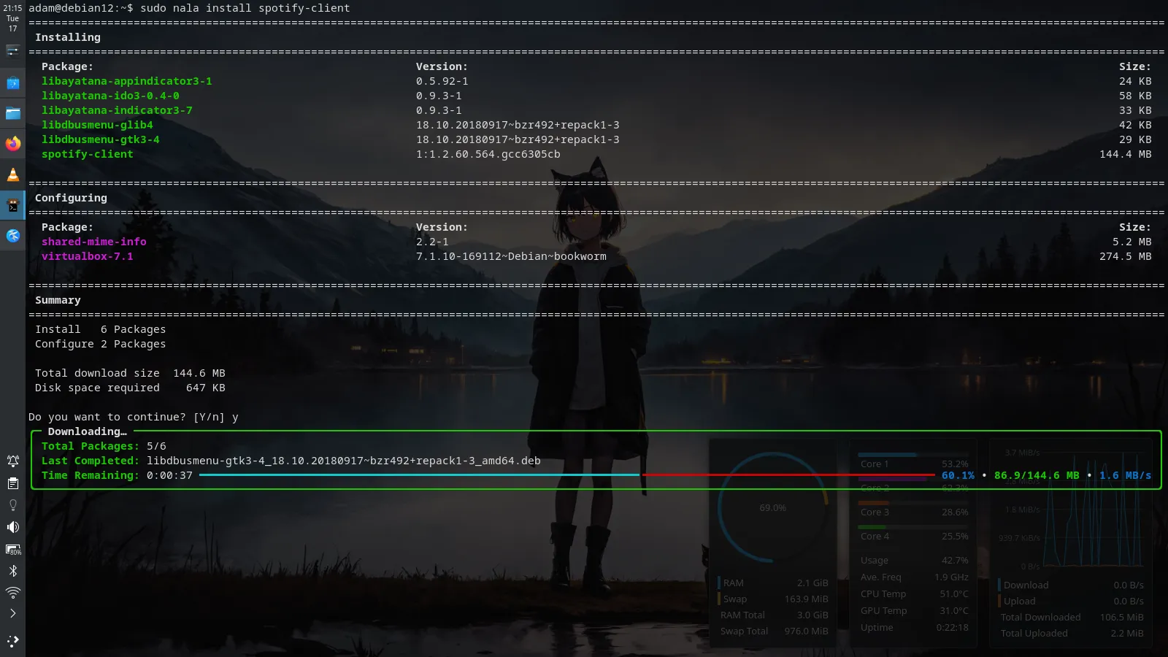Screen dimensions: 1168x657
Task: Open the Bluetooth tray icon
Action: pos(12,571)
